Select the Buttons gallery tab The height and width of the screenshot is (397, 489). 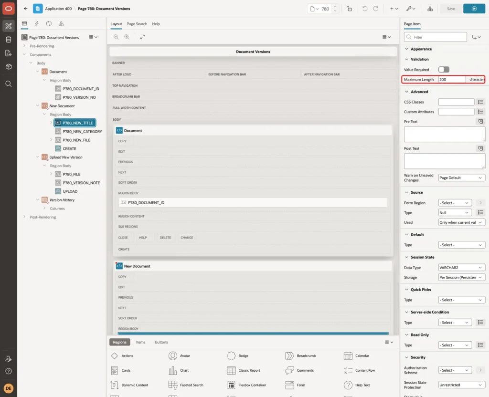(x=161, y=342)
